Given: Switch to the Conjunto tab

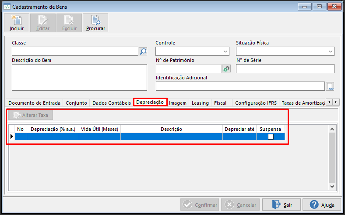Looking at the screenshot, I should 76,103.
